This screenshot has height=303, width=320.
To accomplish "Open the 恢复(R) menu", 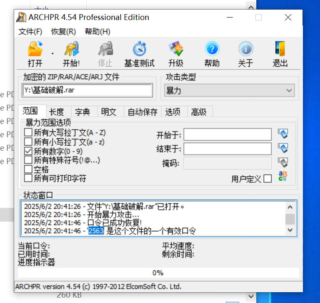I will pos(63,32).
